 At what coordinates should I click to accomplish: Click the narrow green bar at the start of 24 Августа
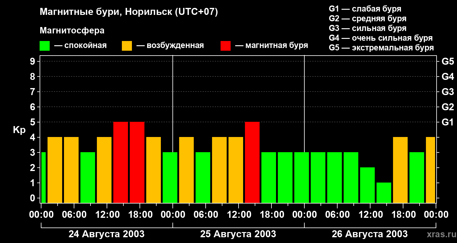click(43, 178)
